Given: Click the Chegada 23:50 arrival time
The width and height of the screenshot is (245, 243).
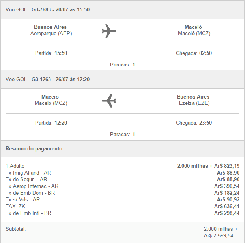Looking at the screenshot, I should click(x=194, y=123).
